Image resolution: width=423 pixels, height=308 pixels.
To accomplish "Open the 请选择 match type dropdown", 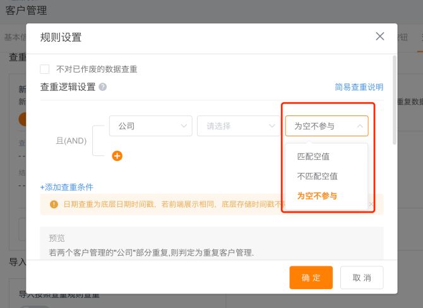I will pos(238,126).
